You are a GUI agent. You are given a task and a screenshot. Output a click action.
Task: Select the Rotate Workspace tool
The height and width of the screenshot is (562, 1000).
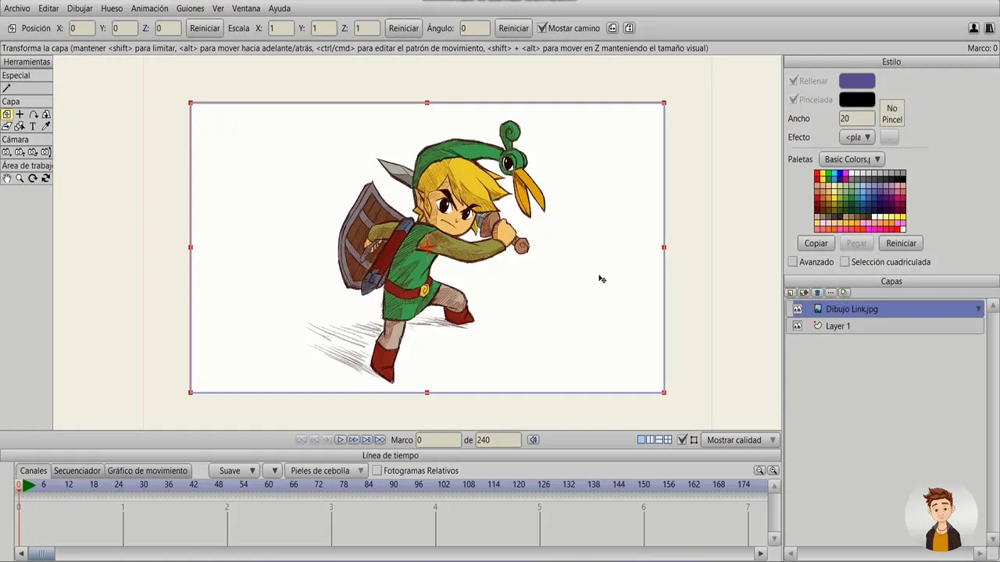[33, 178]
